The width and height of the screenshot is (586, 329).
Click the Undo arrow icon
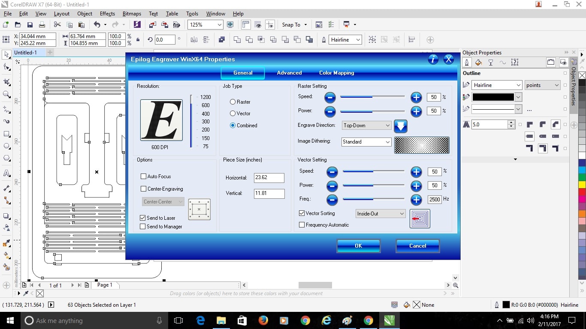coord(97,25)
